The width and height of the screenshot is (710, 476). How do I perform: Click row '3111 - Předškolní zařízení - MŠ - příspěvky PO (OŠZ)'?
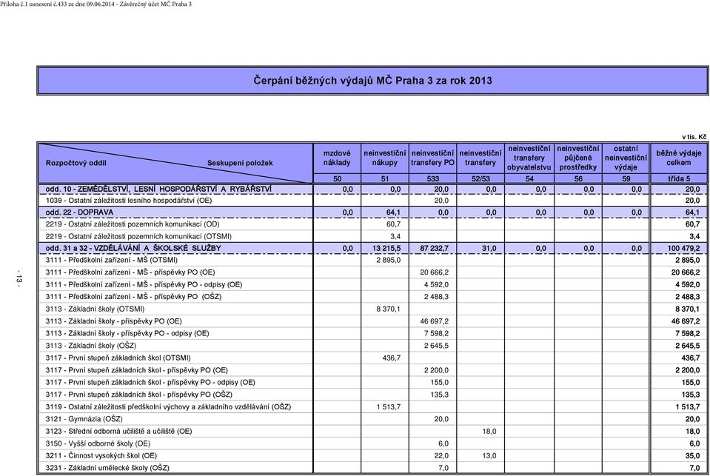click(x=372, y=297)
